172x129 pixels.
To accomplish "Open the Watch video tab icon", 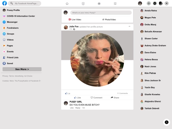I will point(83,4).
